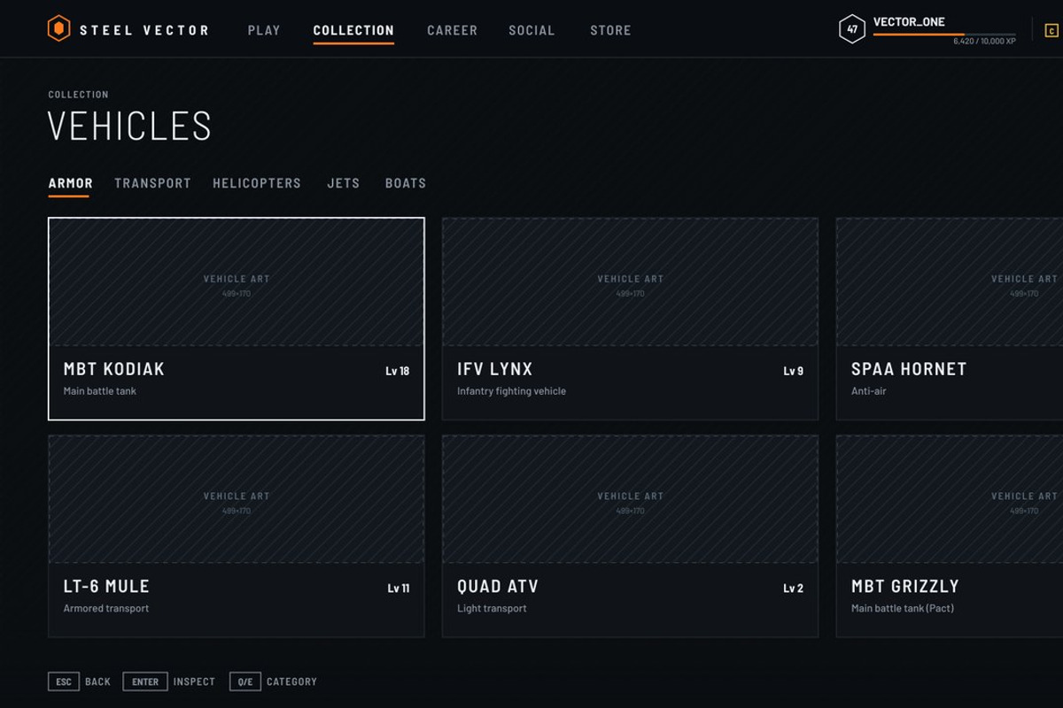Click the 'Infantry fighting vehicle' description

511,391
